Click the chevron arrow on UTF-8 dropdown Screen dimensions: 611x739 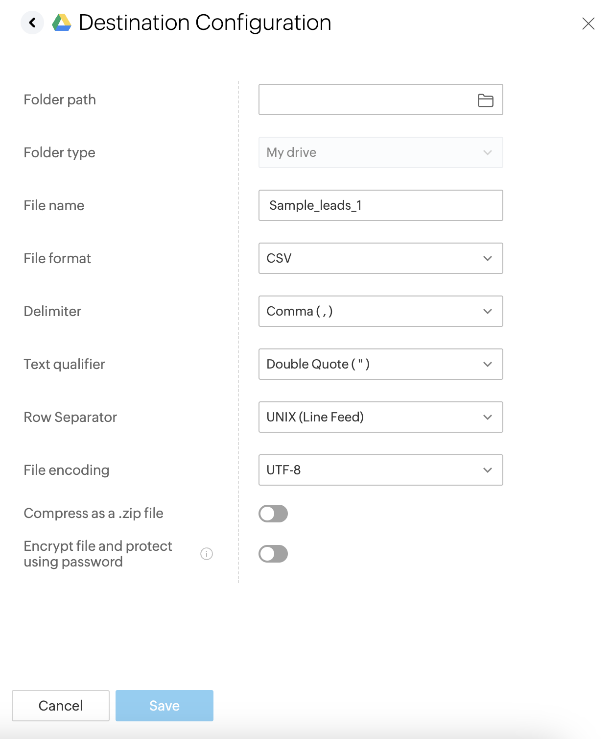click(488, 470)
